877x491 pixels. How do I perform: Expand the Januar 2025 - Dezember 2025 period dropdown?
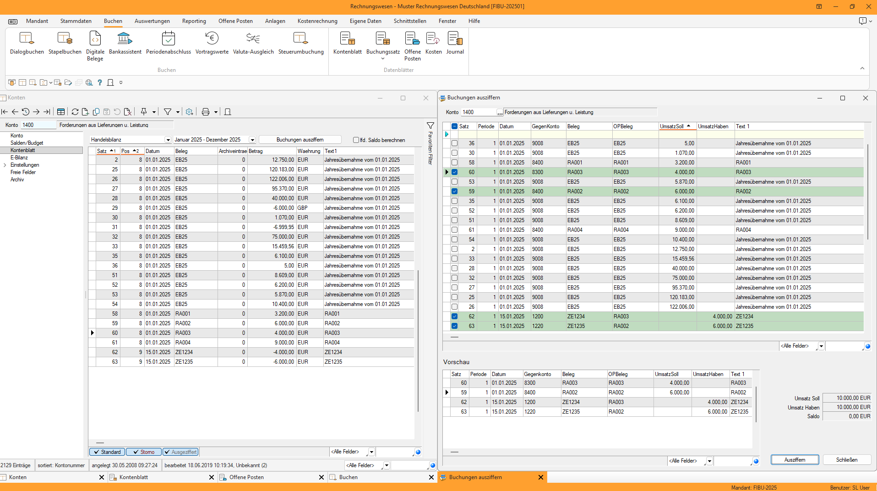(252, 140)
